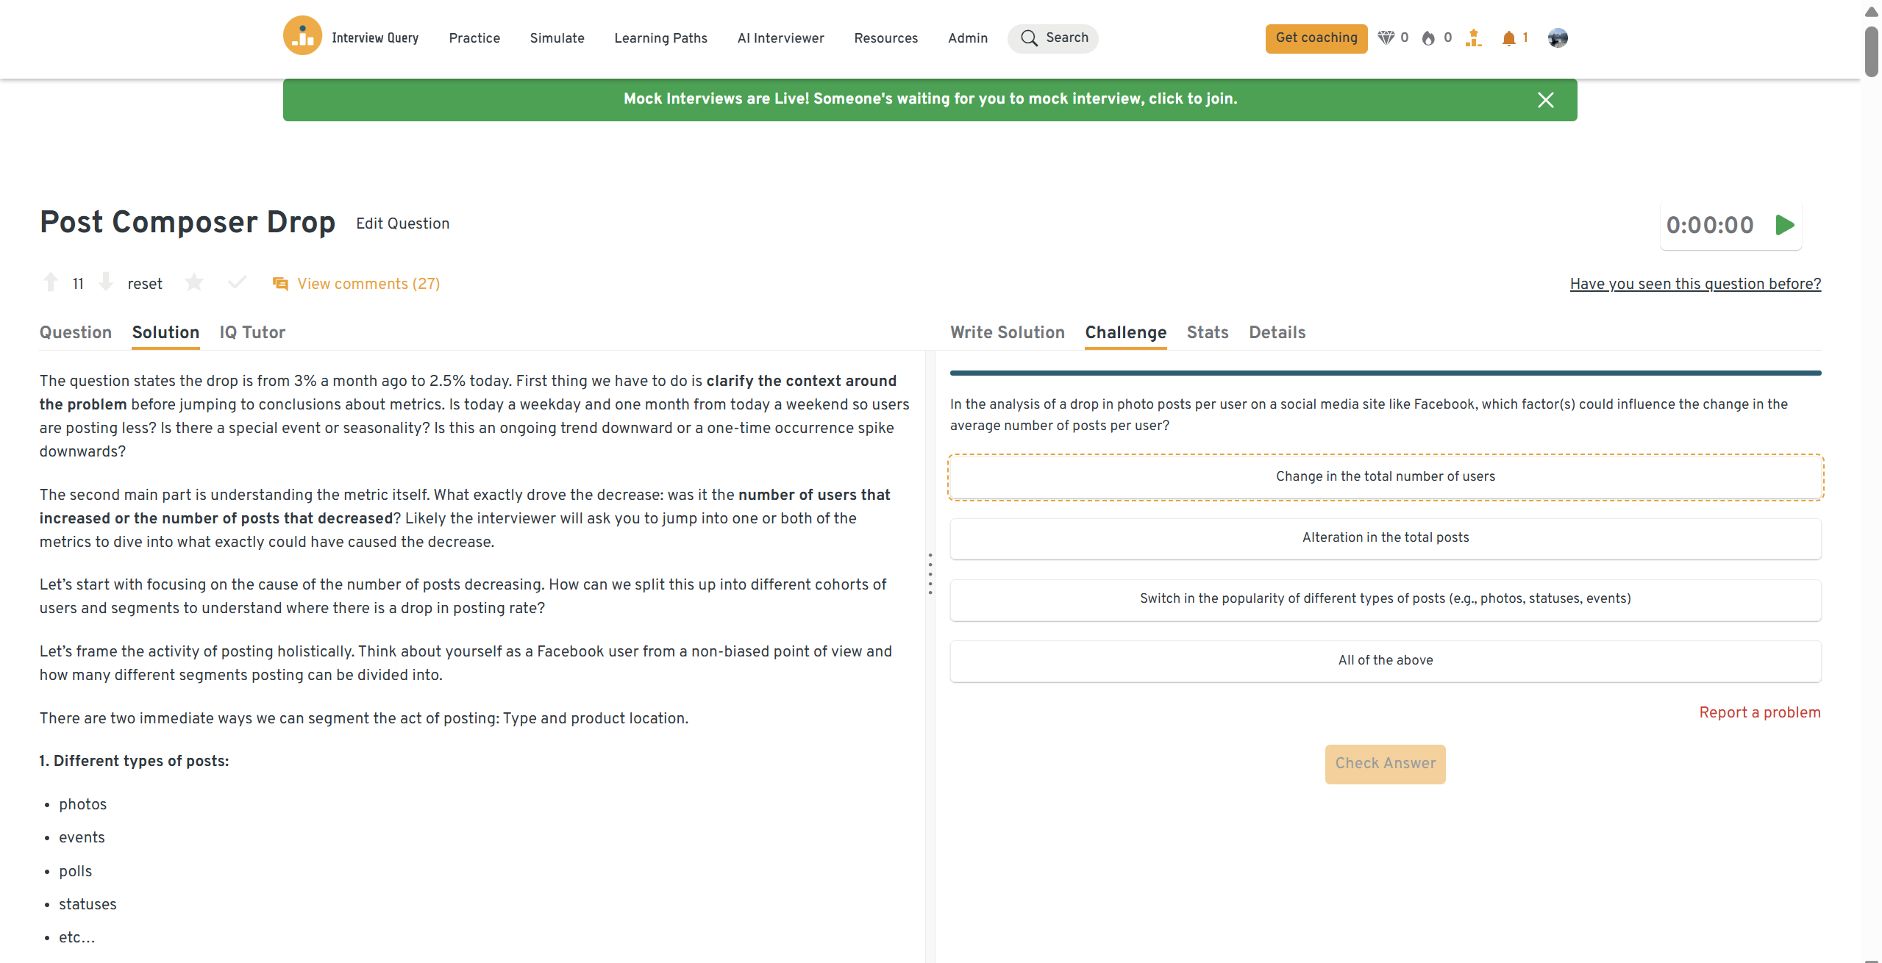The image size is (1882, 963).
Task: Choose the 'All of the above' option
Action: click(1385, 660)
